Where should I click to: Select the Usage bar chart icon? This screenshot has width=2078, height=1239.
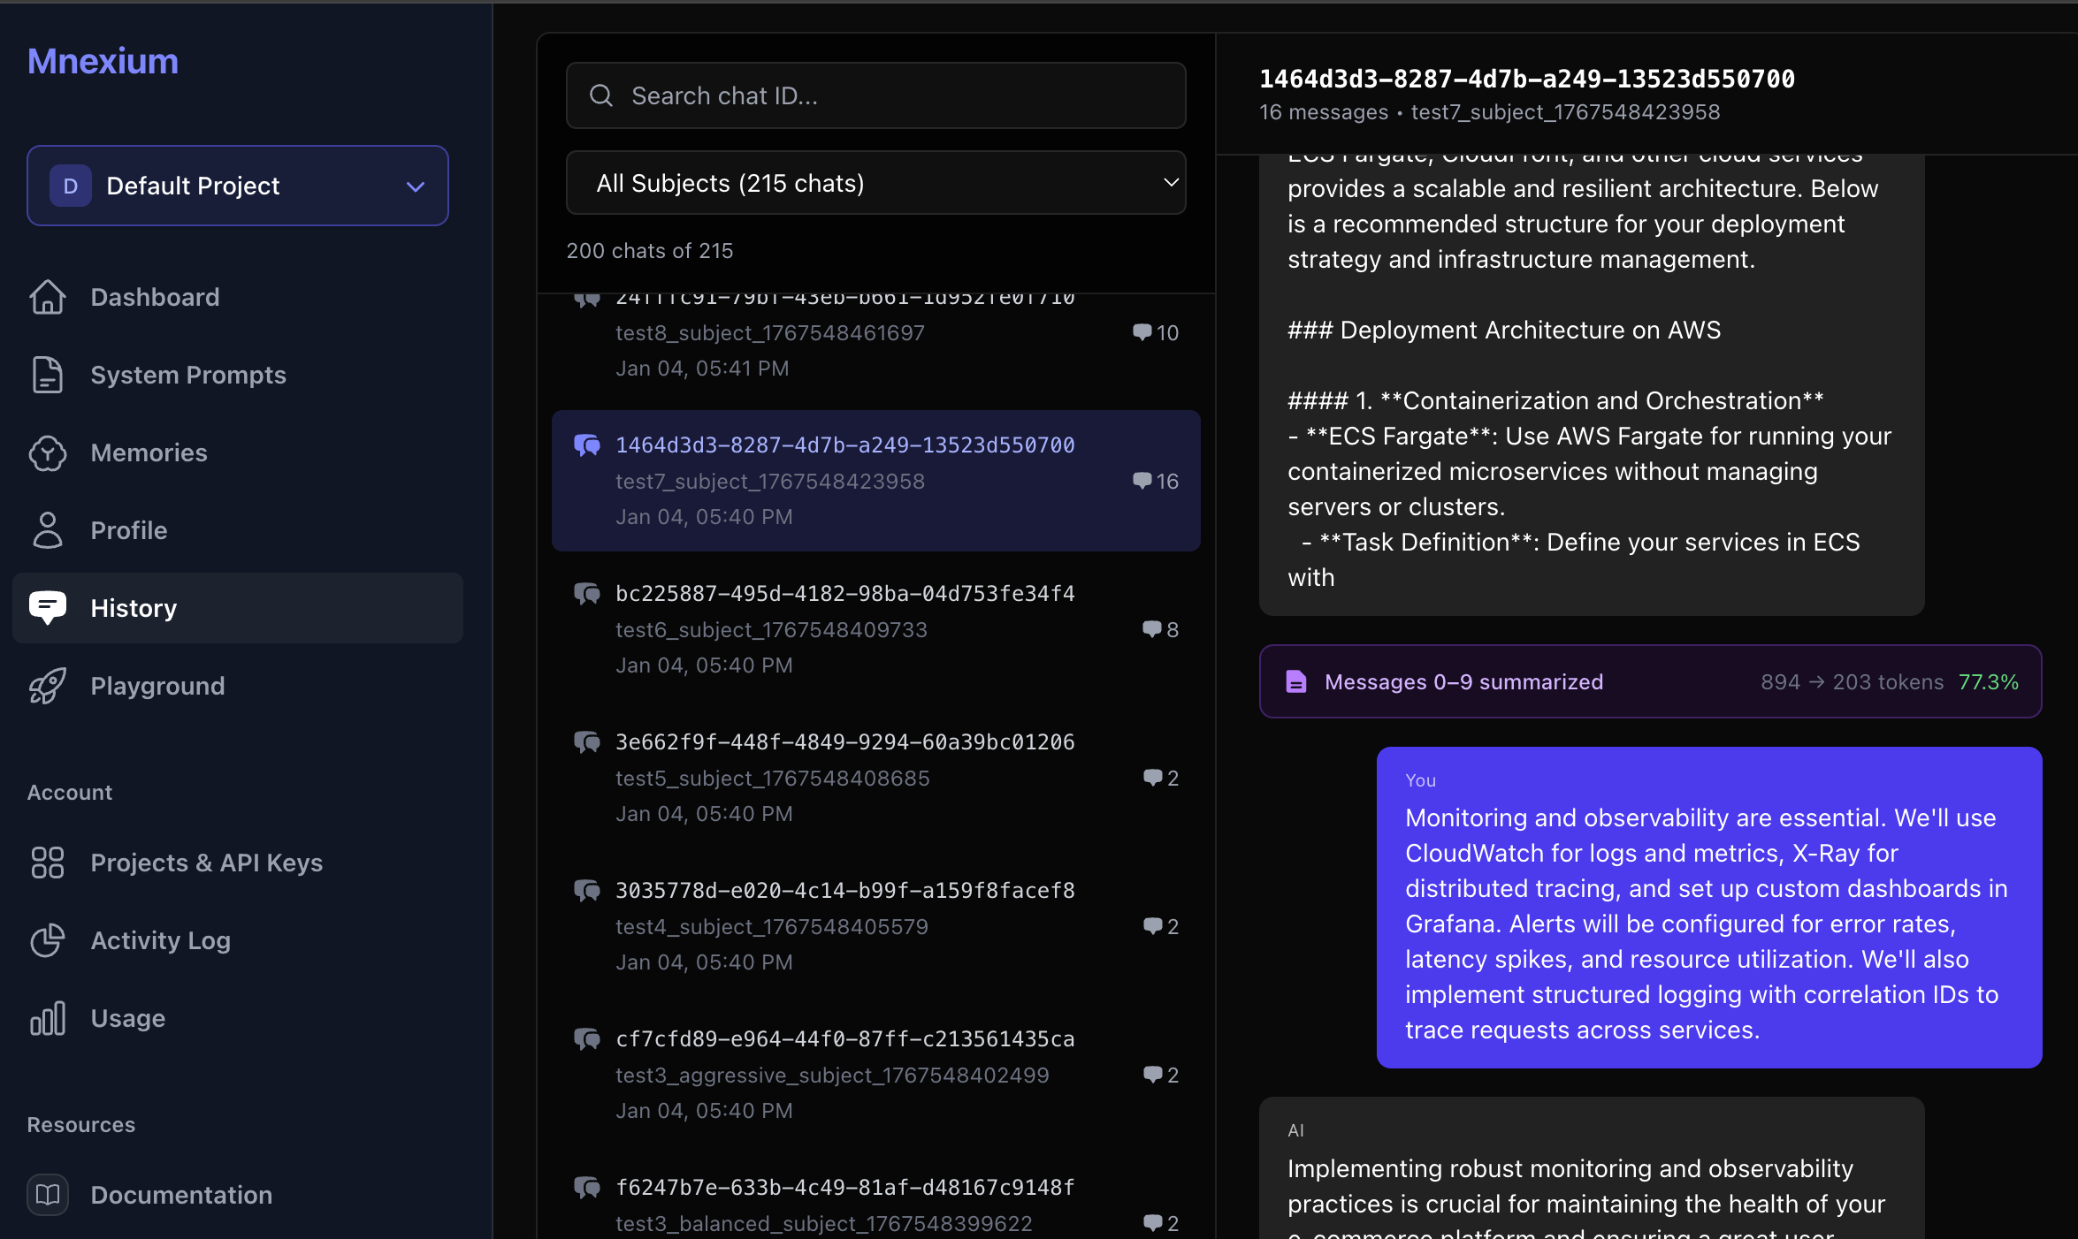49,1017
